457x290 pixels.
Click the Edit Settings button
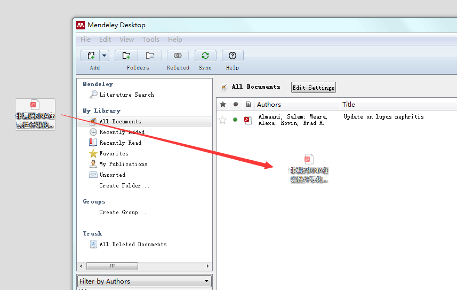coord(314,88)
